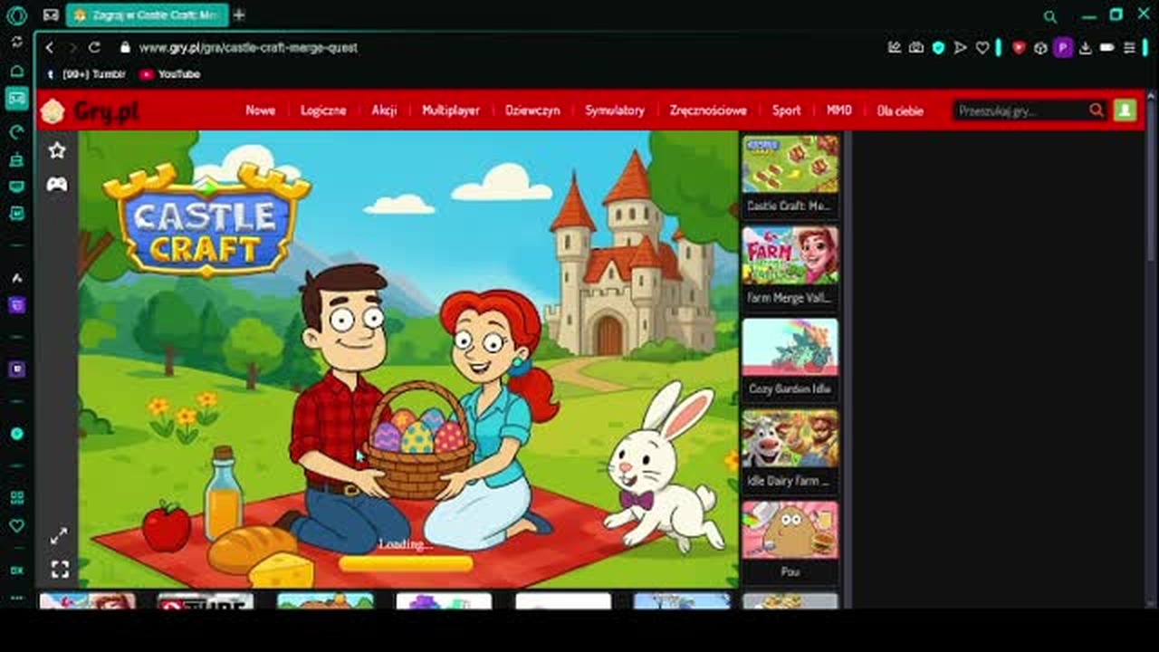This screenshot has height=652, width=1159.
Task: Reload the gry.pl page
Action: (x=94, y=47)
